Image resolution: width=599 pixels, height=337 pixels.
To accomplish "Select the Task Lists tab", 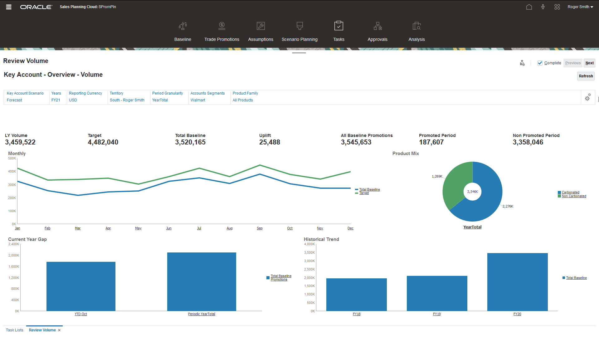I will pos(14,330).
